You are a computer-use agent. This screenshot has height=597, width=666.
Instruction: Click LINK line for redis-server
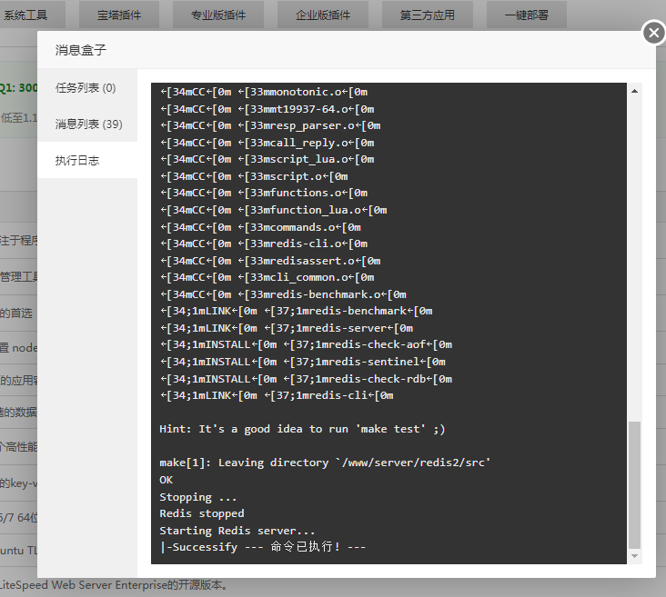tap(287, 328)
